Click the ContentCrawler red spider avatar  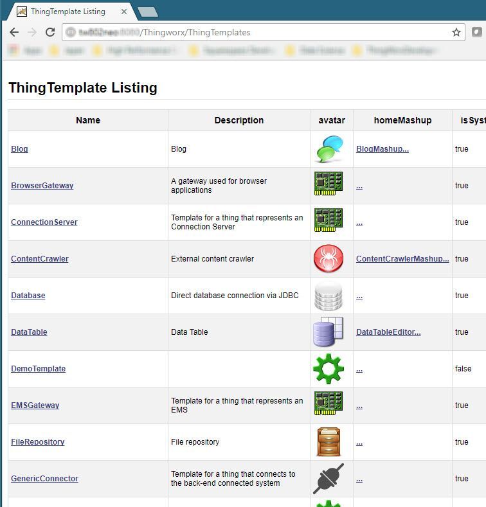328,258
